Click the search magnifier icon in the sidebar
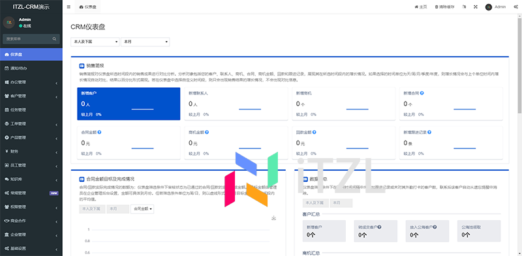The image size is (522, 256). tap(54, 39)
